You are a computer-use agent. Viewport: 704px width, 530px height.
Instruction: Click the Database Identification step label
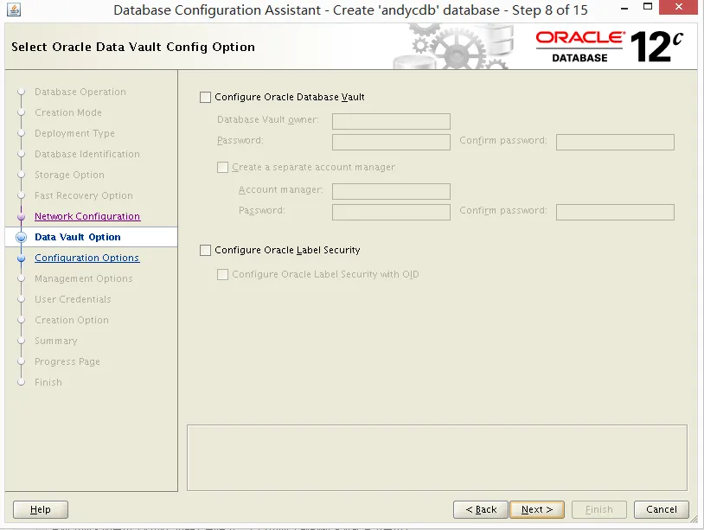87,154
